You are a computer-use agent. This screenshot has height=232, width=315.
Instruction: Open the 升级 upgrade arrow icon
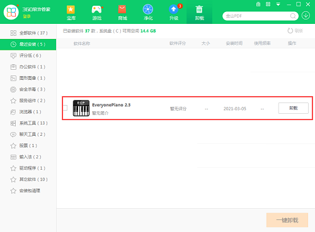click(173, 9)
